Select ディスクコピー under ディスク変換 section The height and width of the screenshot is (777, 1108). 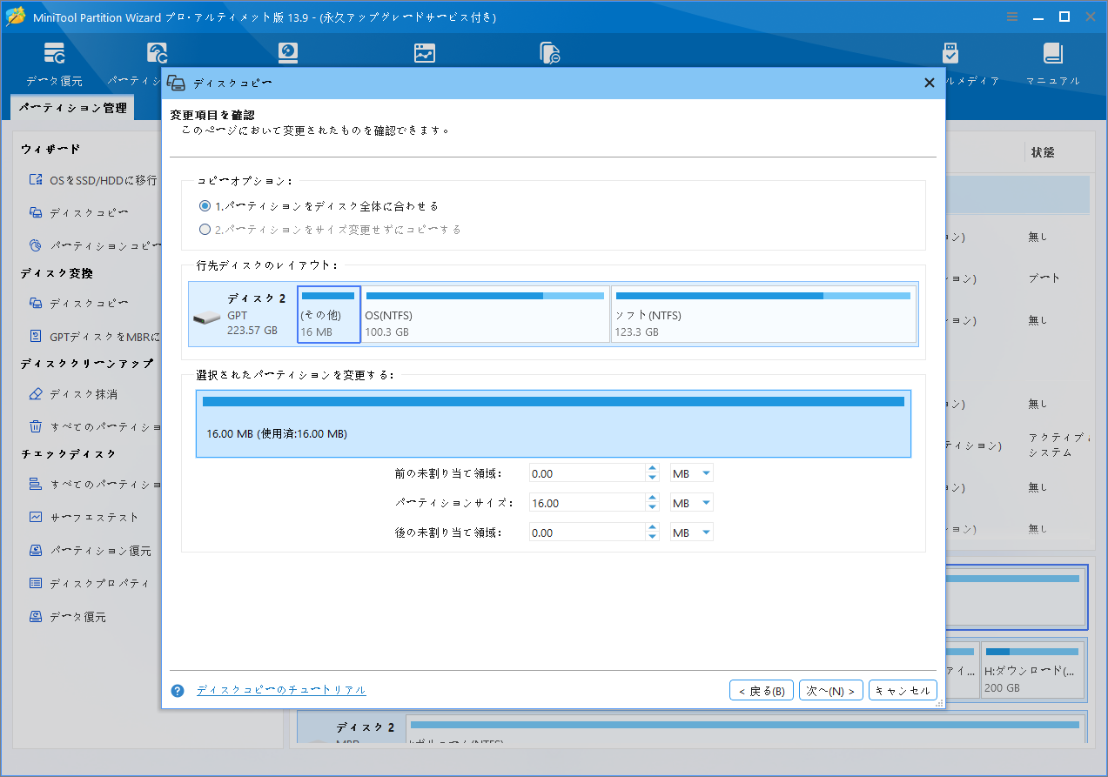tap(79, 303)
